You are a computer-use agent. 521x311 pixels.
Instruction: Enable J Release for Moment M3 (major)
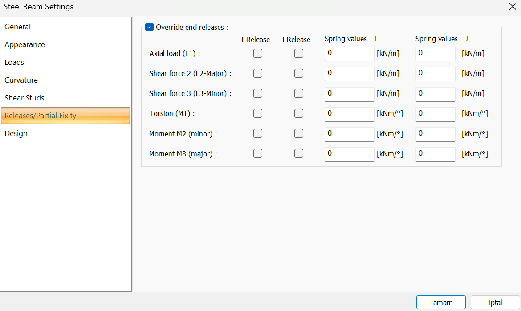299,153
